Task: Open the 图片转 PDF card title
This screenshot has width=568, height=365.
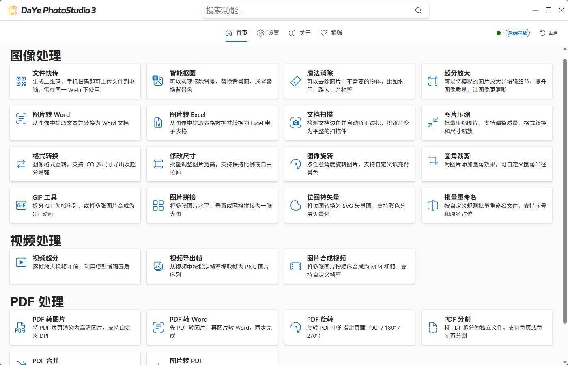Action: (186, 361)
